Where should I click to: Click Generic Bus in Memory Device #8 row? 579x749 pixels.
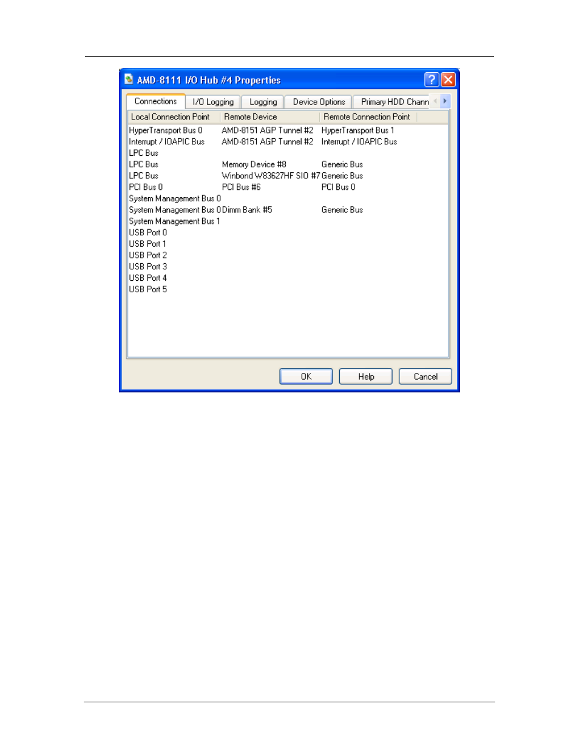pyautogui.click(x=342, y=164)
